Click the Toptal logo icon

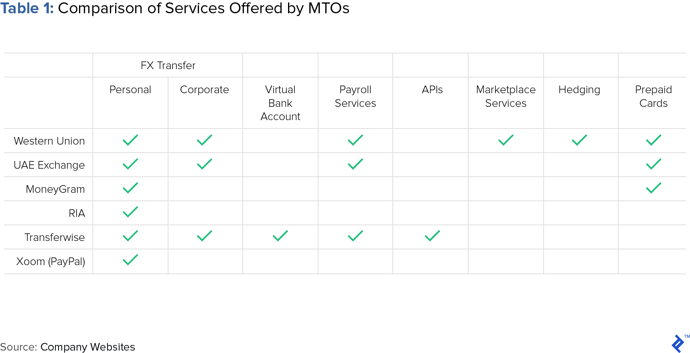pyautogui.click(x=678, y=344)
